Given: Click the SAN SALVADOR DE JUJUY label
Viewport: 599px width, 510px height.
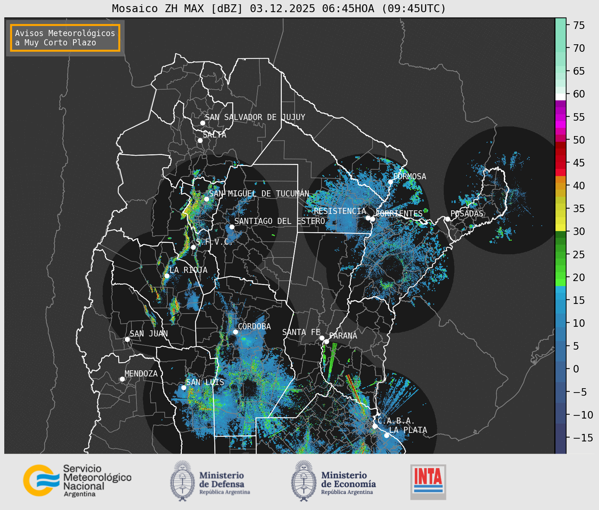Looking at the screenshot, I should click(255, 117).
